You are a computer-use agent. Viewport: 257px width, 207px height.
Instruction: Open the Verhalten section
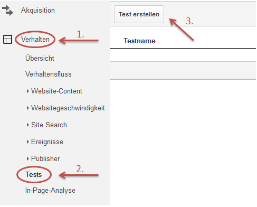tap(35, 39)
